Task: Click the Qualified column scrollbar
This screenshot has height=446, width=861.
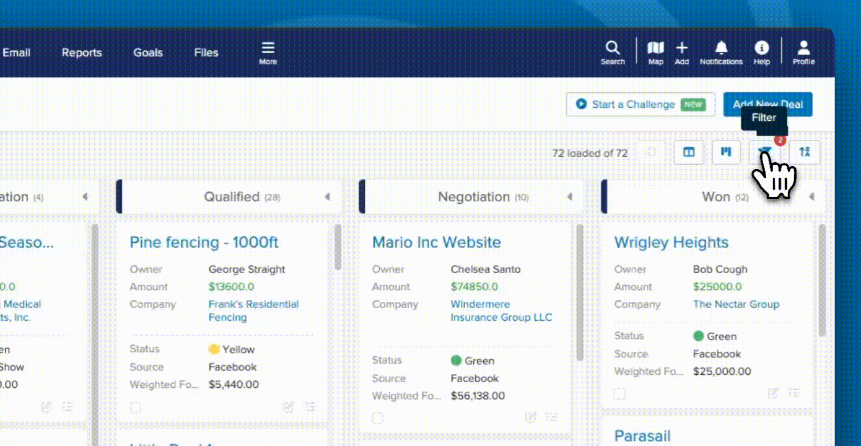Action: [x=338, y=248]
